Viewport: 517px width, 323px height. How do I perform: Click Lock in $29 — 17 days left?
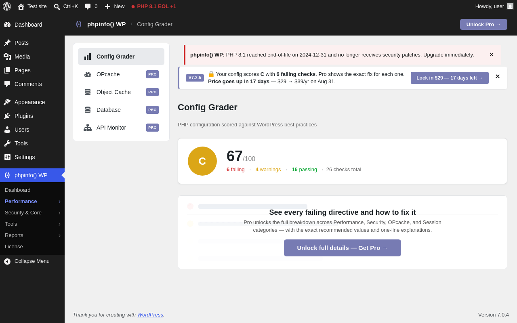450,78
